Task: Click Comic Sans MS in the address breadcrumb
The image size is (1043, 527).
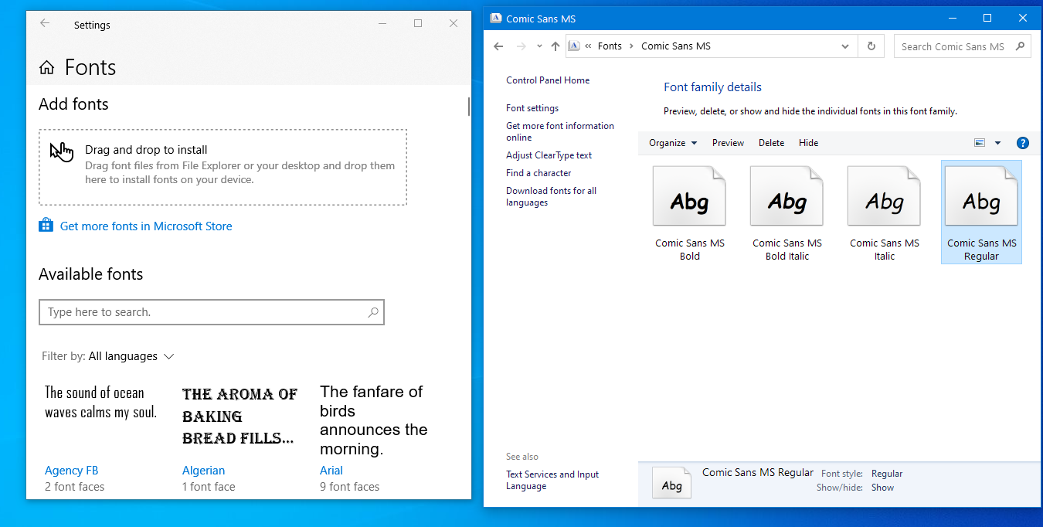Action: (676, 46)
